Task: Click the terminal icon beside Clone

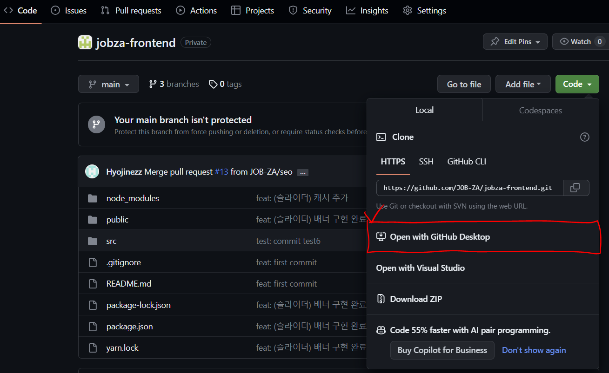Action: pyautogui.click(x=381, y=137)
